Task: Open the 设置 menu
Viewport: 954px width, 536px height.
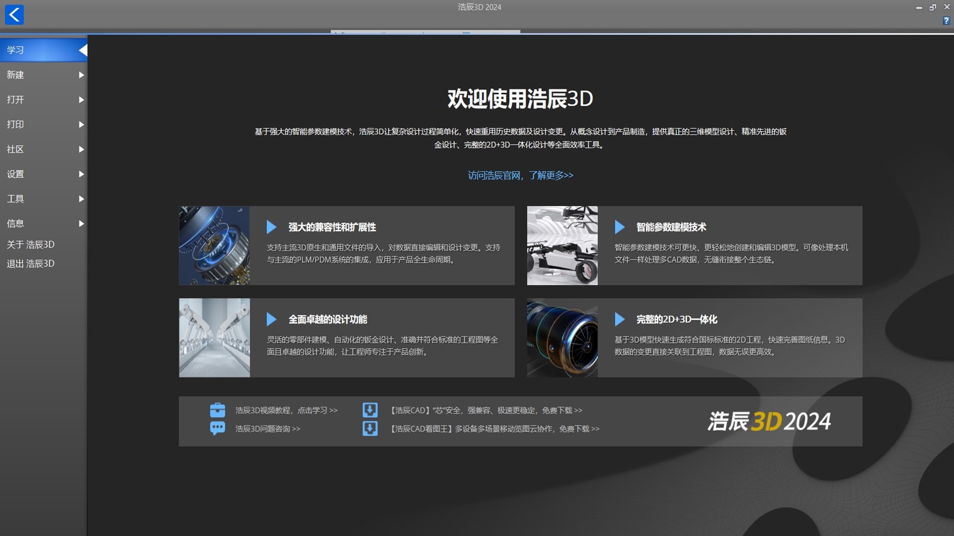Action: pos(44,174)
